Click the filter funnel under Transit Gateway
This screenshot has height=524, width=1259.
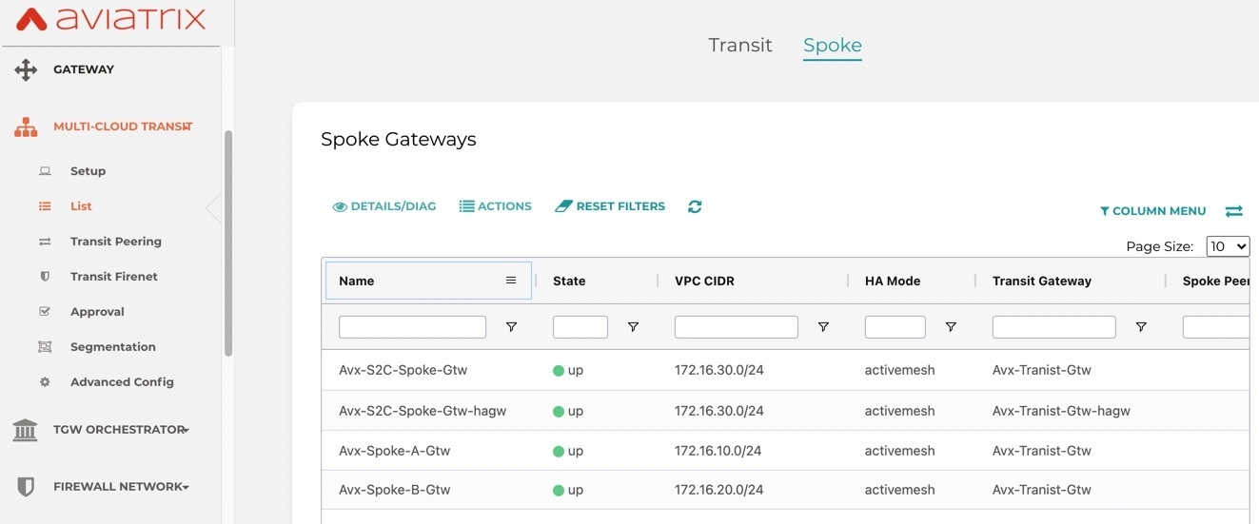[x=1141, y=327]
